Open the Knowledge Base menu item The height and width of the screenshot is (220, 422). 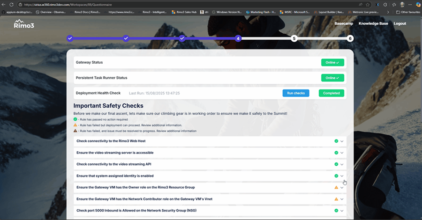[x=373, y=23]
